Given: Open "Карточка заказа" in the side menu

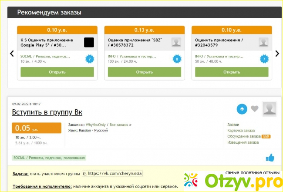Looking at the screenshot, I should click(x=241, y=131).
